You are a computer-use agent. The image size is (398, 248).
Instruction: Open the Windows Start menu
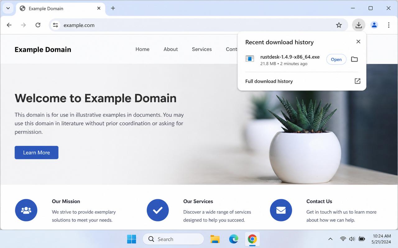[132, 239]
